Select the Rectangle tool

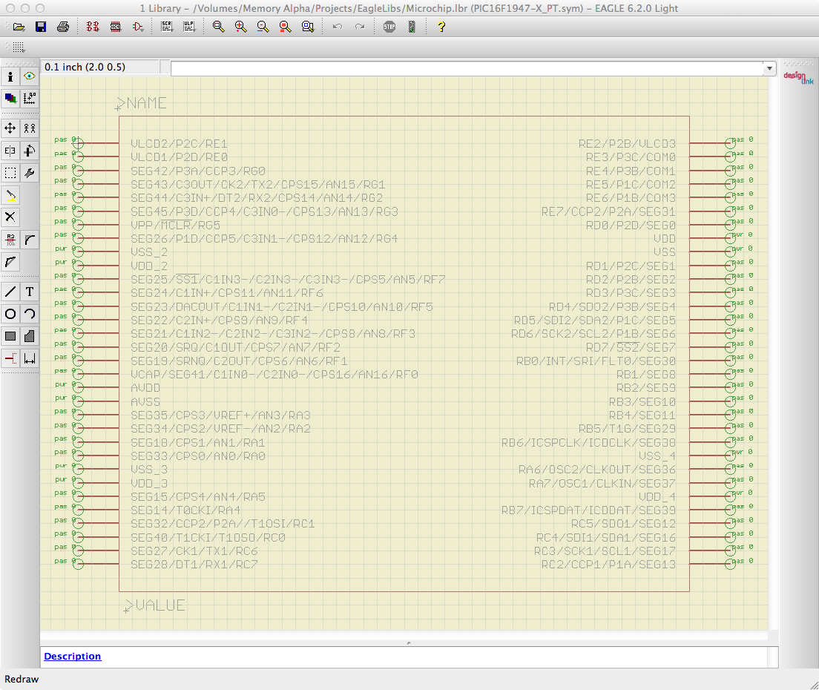click(10, 336)
